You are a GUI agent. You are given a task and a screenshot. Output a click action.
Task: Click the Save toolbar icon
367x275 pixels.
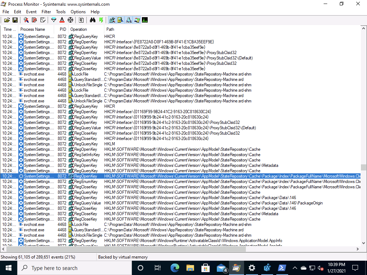pos(15,20)
